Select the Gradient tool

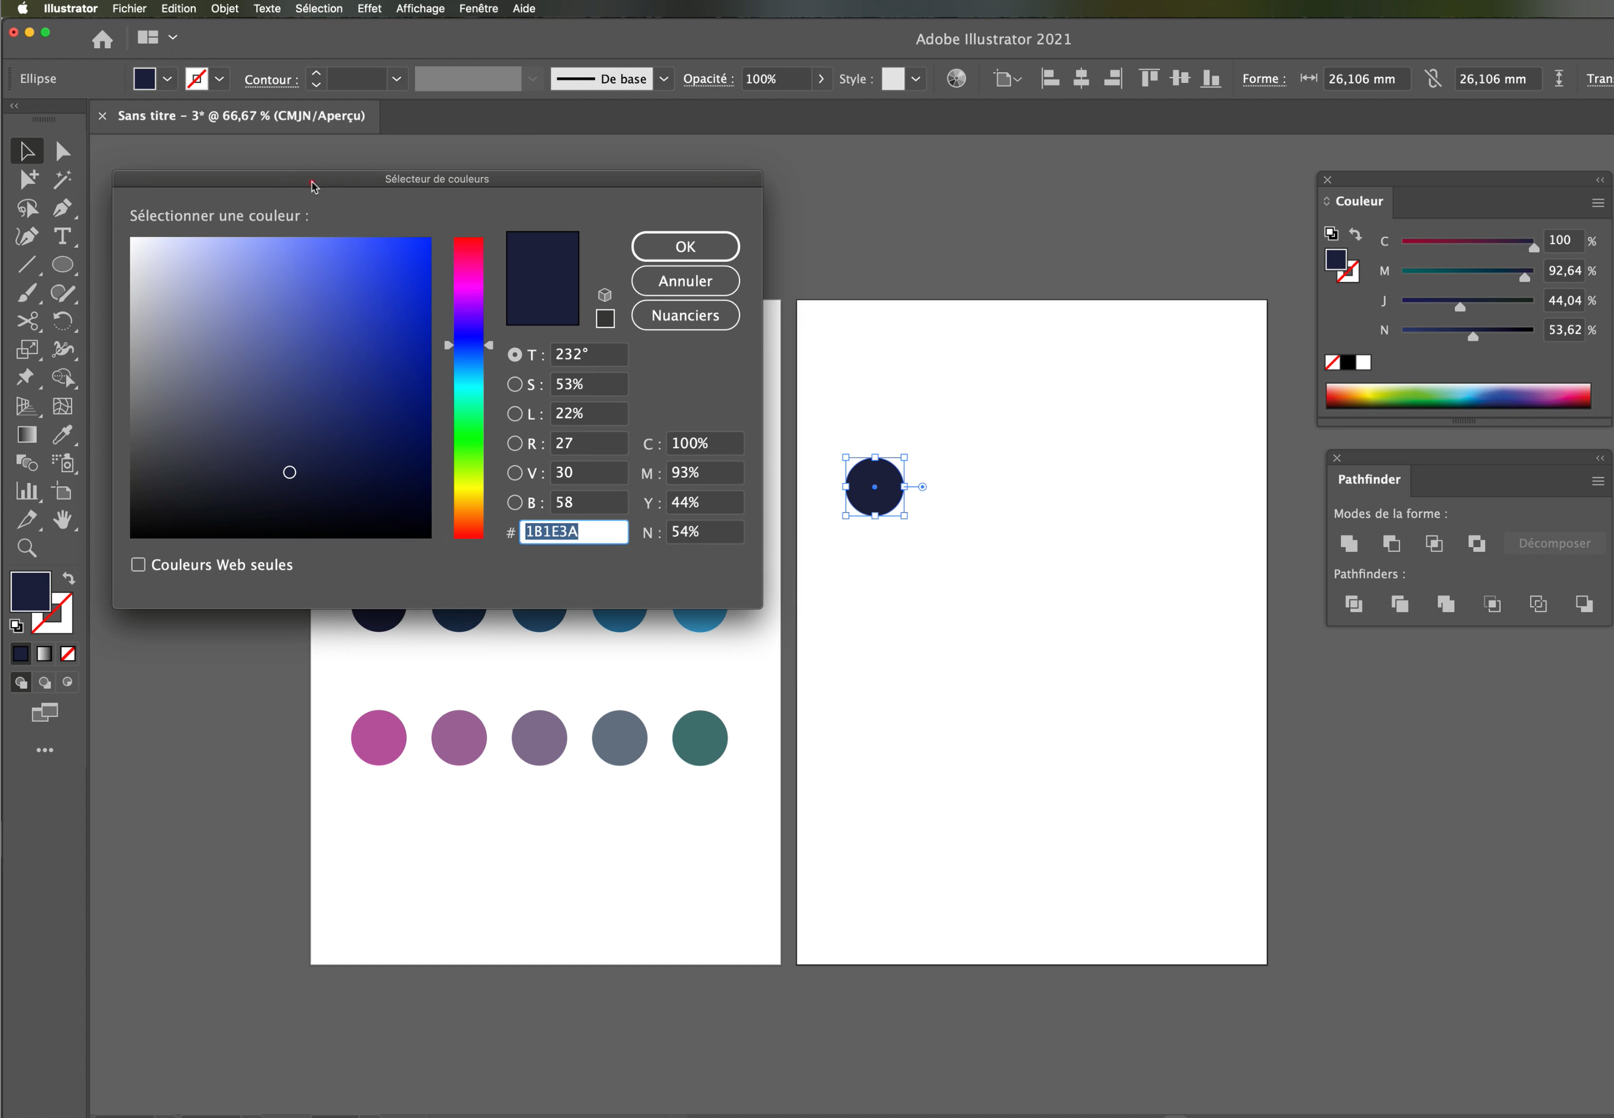pos(26,435)
